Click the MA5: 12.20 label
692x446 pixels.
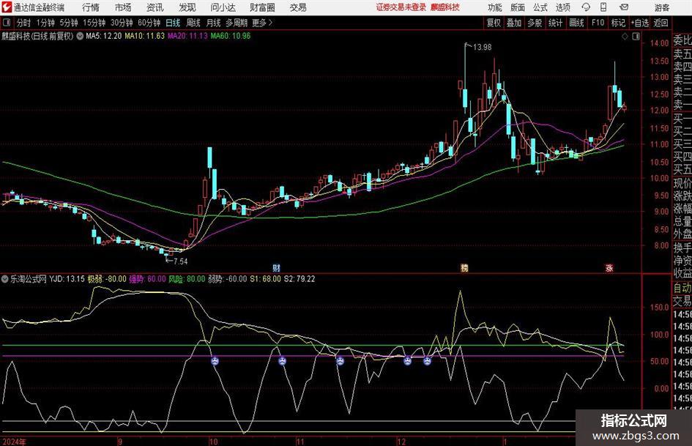[104, 36]
